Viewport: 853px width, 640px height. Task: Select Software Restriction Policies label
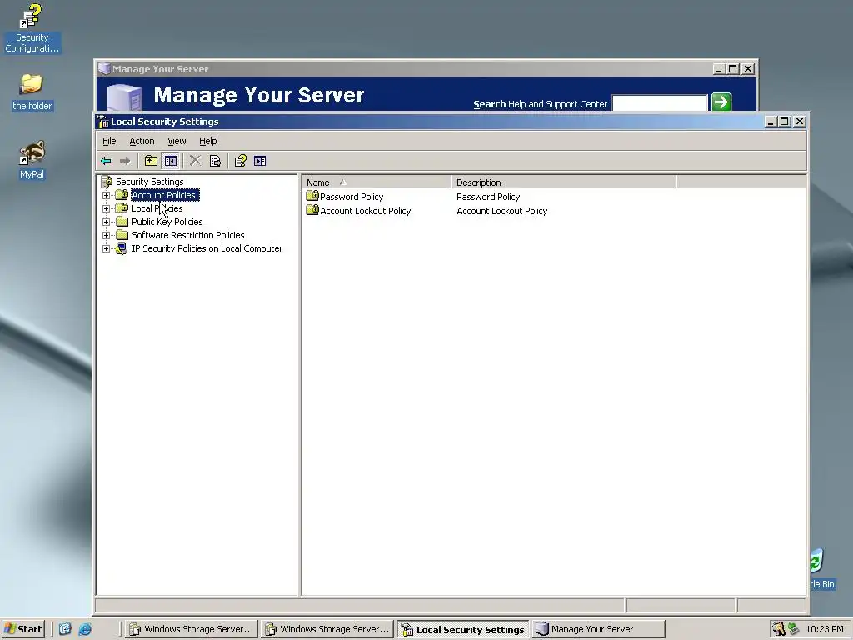coord(187,235)
